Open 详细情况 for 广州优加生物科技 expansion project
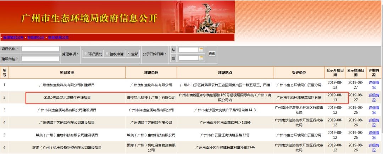The height and width of the screenshot is (154, 383). point(373,85)
